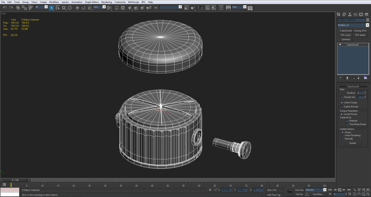Open the Modifiers menu
371x197 pixels.
pos(54,2)
